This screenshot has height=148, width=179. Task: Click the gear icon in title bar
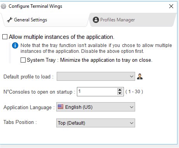[x=3, y=6]
